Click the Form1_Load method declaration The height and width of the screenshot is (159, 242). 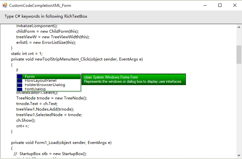pos(61,143)
